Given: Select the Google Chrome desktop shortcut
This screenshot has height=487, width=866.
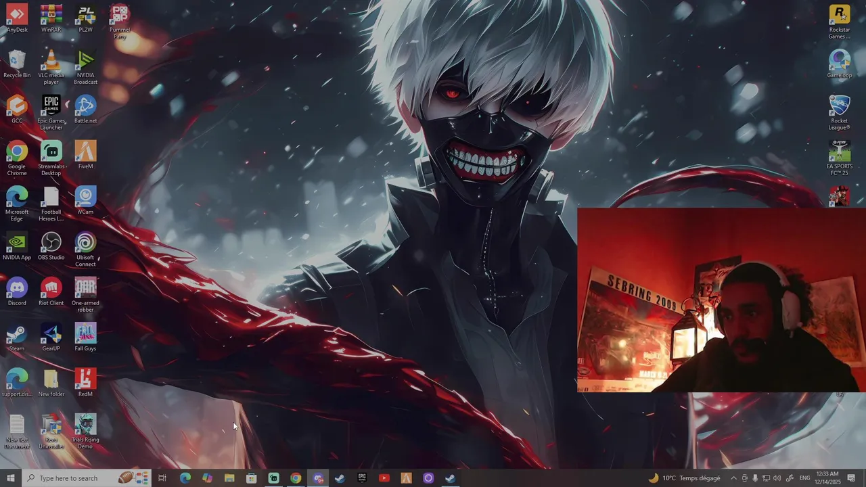Looking at the screenshot, I should coord(17,158).
